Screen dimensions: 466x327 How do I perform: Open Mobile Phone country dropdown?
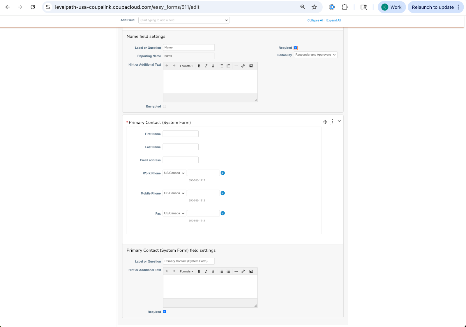point(174,193)
